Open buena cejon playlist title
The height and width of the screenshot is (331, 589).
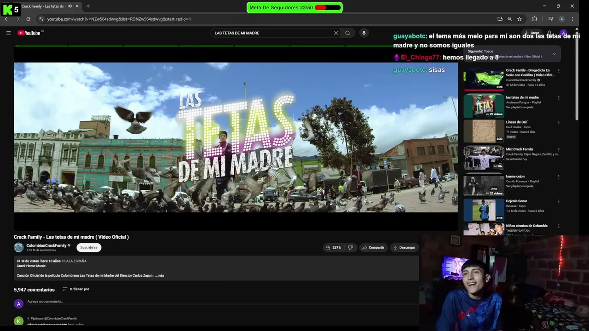pyautogui.click(x=515, y=177)
